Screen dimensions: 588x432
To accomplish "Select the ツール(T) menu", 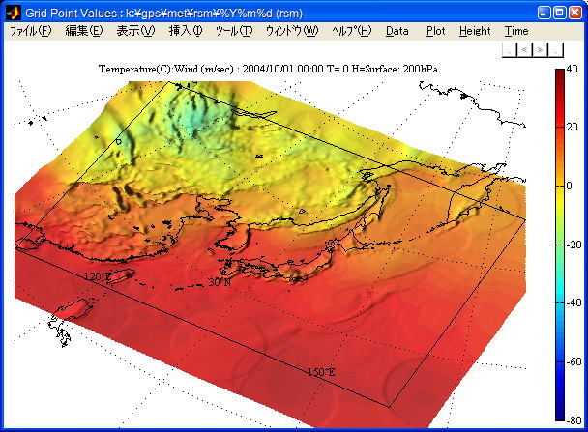I will click(x=234, y=31).
